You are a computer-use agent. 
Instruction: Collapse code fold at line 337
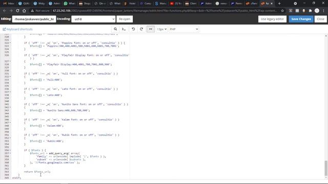click(x=10, y=92)
